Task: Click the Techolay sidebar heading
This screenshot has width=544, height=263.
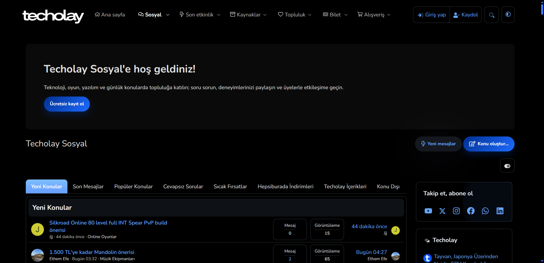Action: click(x=445, y=240)
